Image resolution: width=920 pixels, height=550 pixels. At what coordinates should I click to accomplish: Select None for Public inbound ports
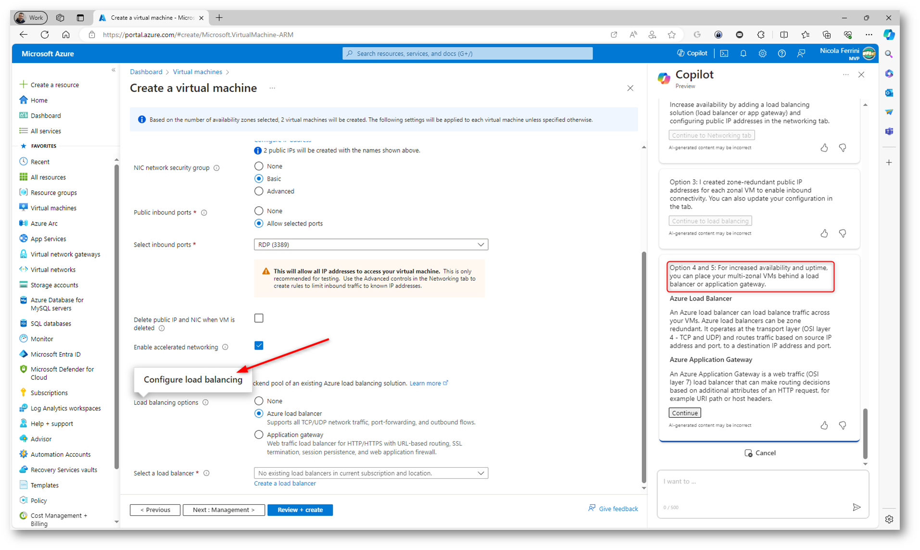point(259,211)
